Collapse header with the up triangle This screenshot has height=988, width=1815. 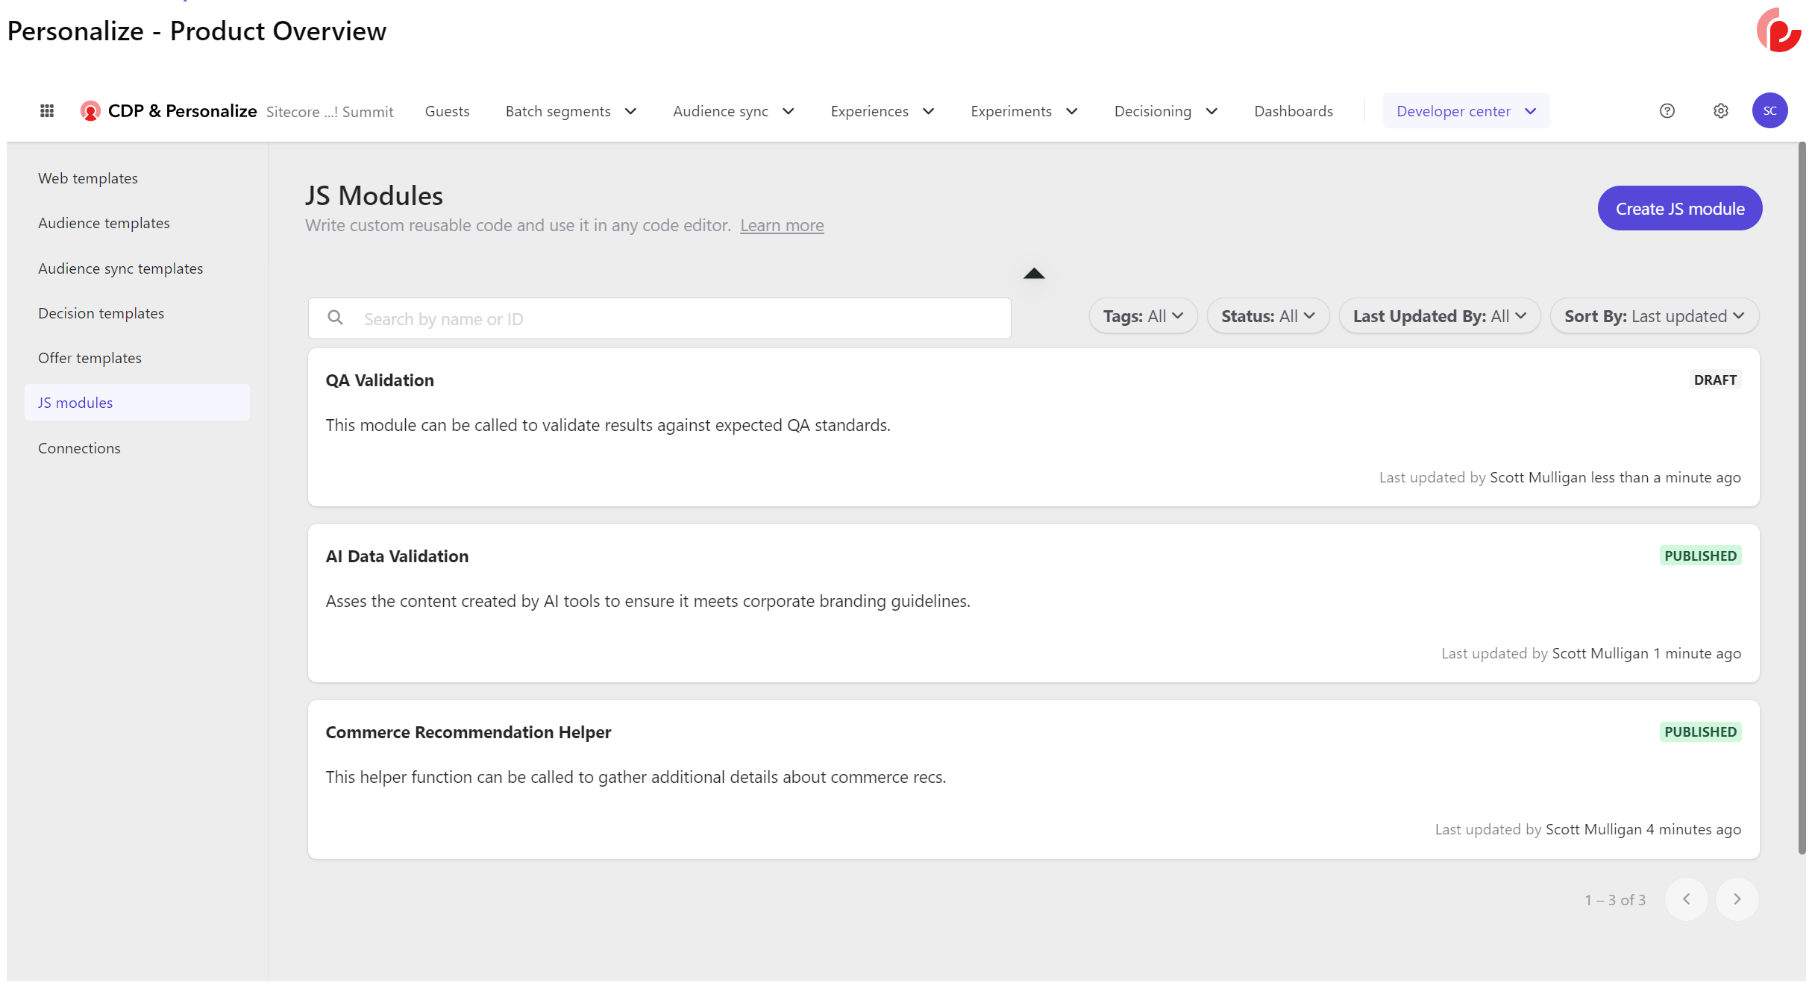pyautogui.click(x=1034, y=274)
